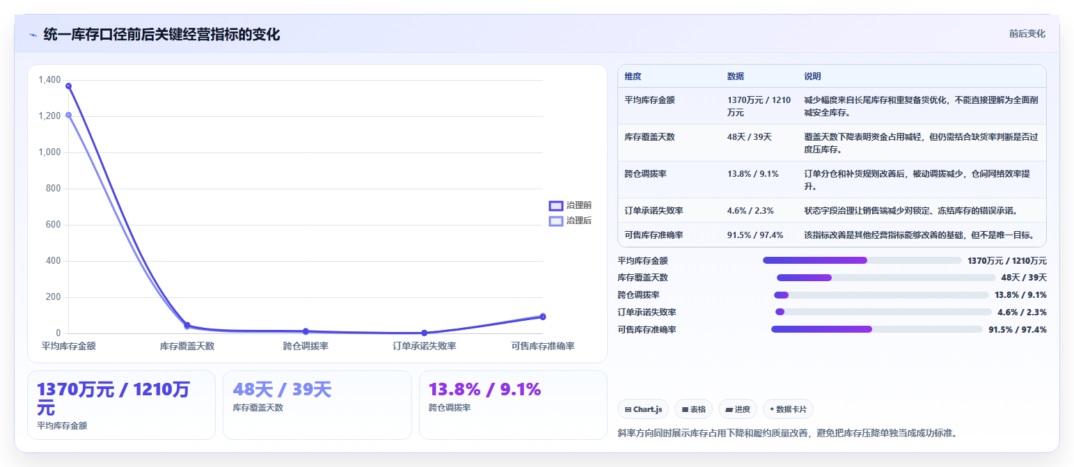Click the 数据 column header
Image resolution: width=1074 pixels, height=467 pixels.
coord(736,77)
